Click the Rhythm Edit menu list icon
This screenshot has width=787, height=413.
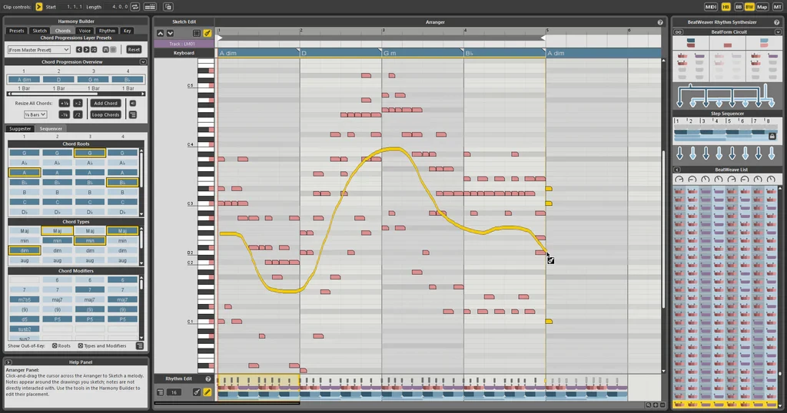point(161,392)
